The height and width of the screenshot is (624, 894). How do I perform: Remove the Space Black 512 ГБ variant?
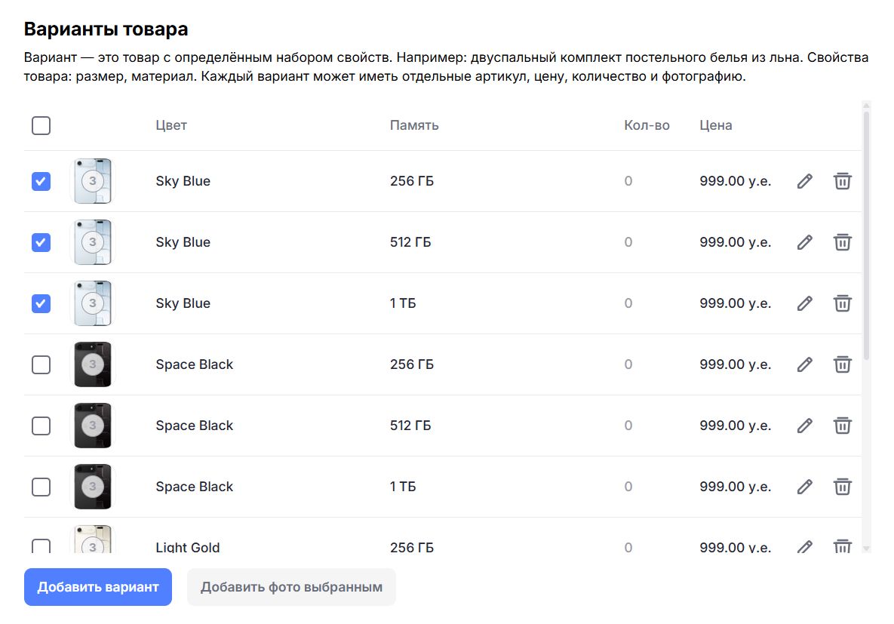[842, 426]
